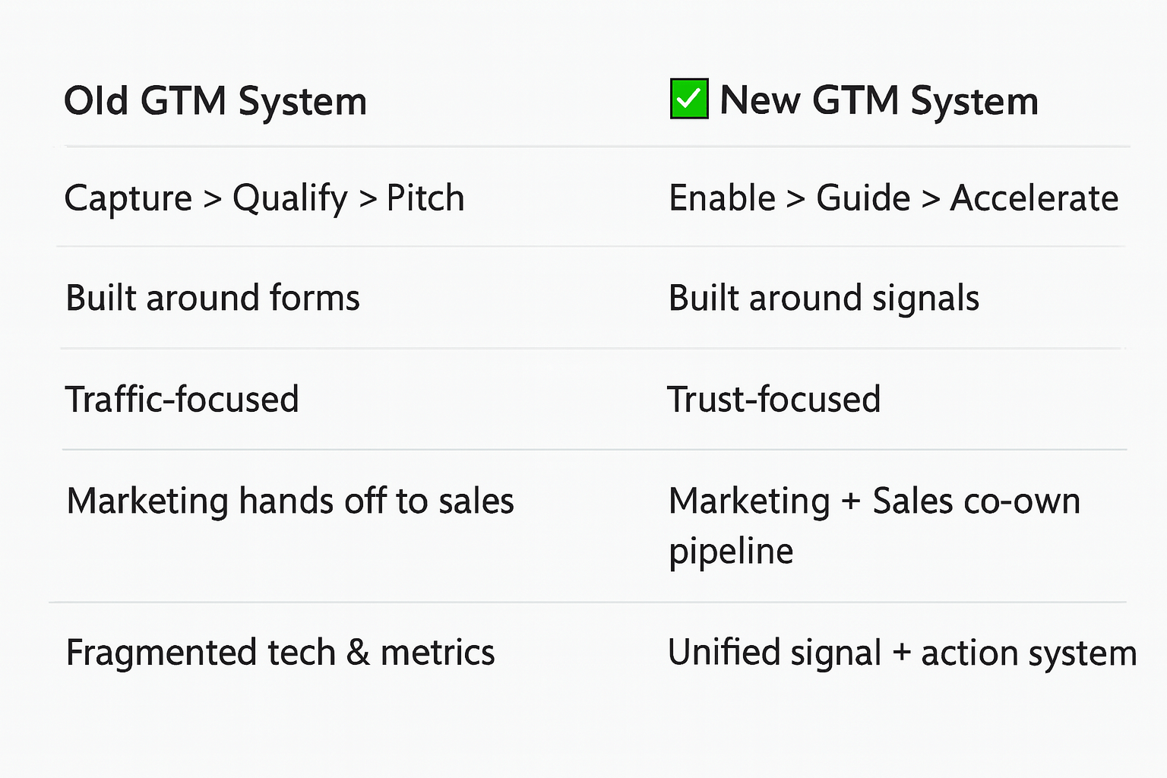The height and width of the screenshot is (778, 1167).
Task: Click the word Guide
Action: (x=863, y=198)
